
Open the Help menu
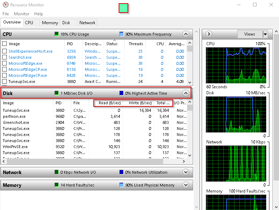pos(38,14)
